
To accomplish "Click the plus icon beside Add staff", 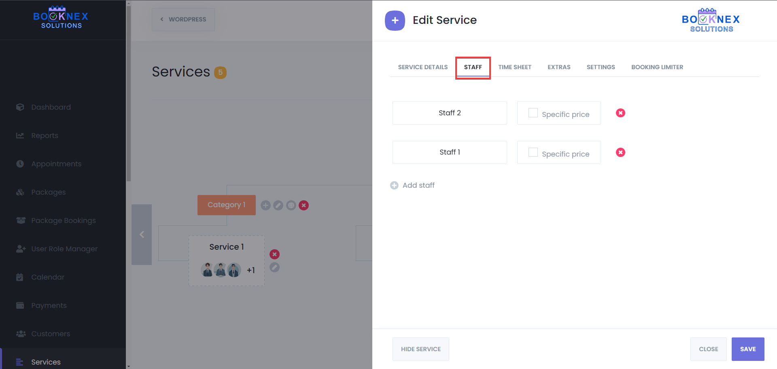I will point(394,185).
